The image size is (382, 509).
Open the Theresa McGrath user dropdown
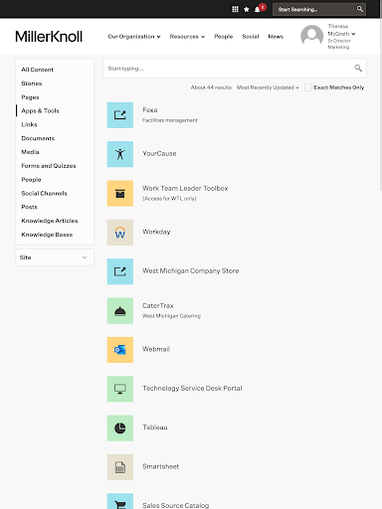(x=341, y=37)
